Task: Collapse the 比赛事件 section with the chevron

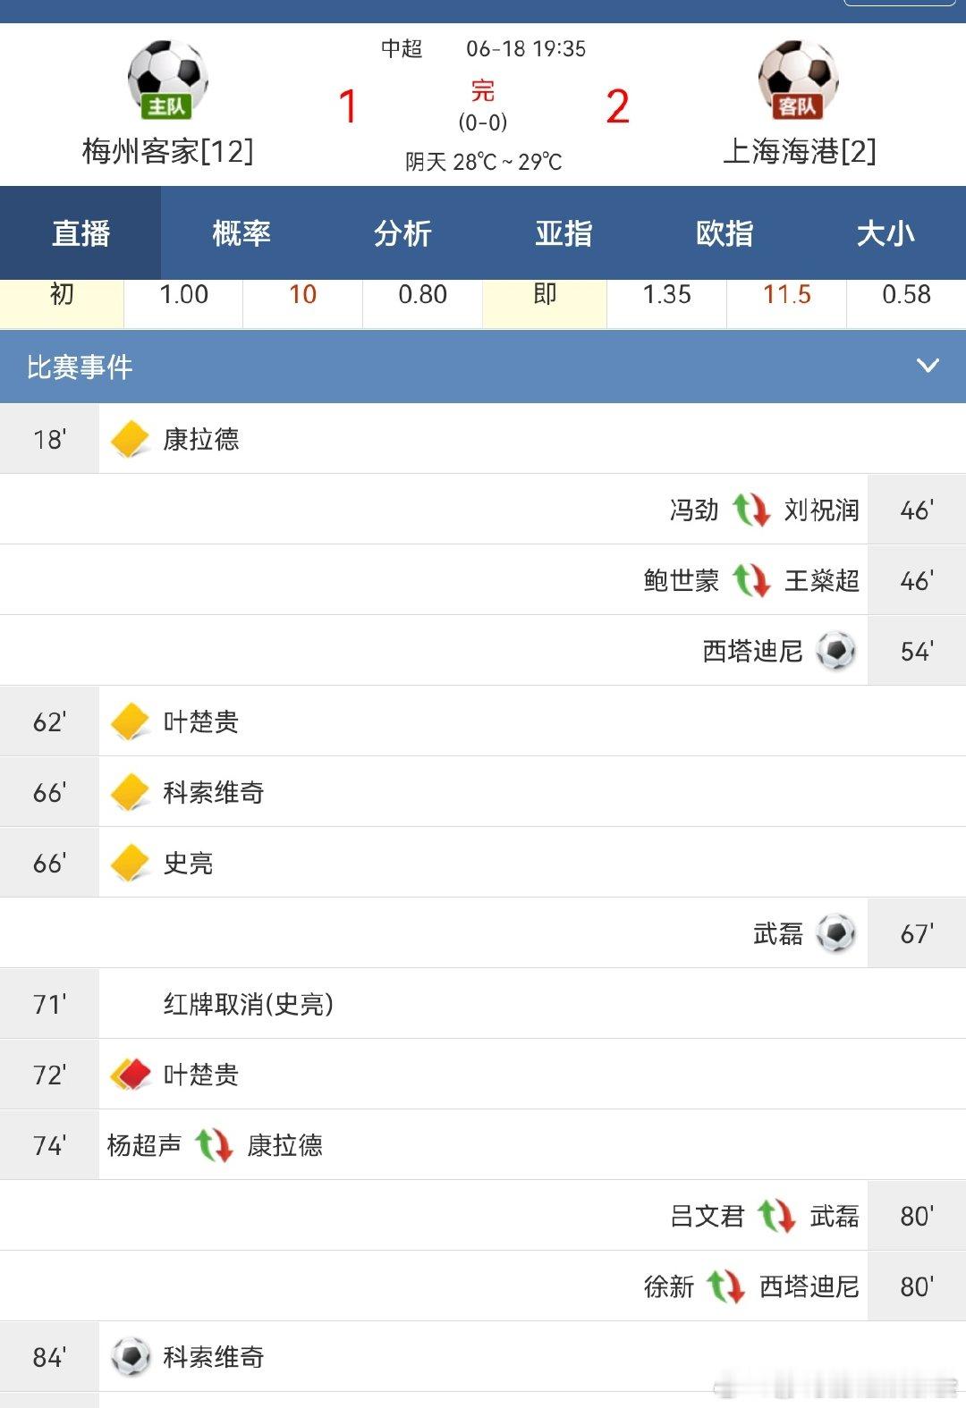Action: pos(928,366)
